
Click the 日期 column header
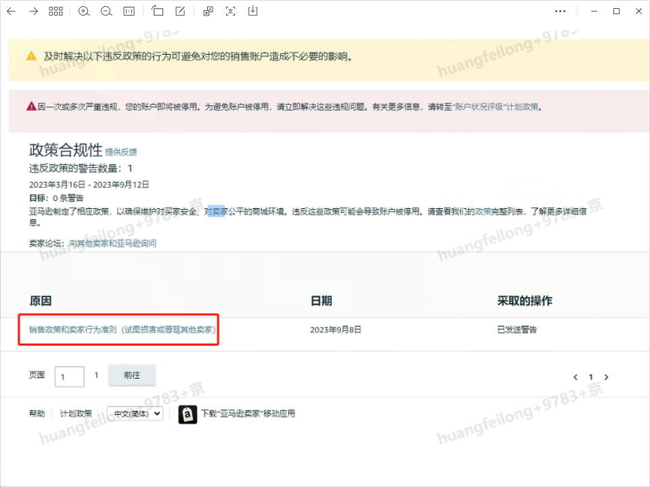pos(321,300)
